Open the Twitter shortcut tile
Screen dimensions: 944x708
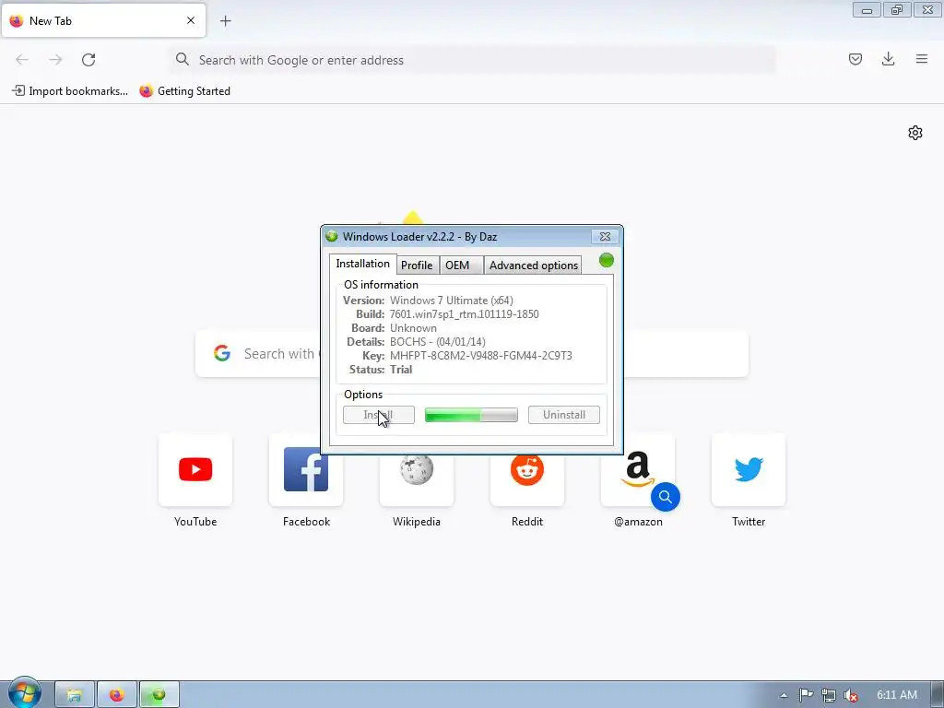coord(749,469)
